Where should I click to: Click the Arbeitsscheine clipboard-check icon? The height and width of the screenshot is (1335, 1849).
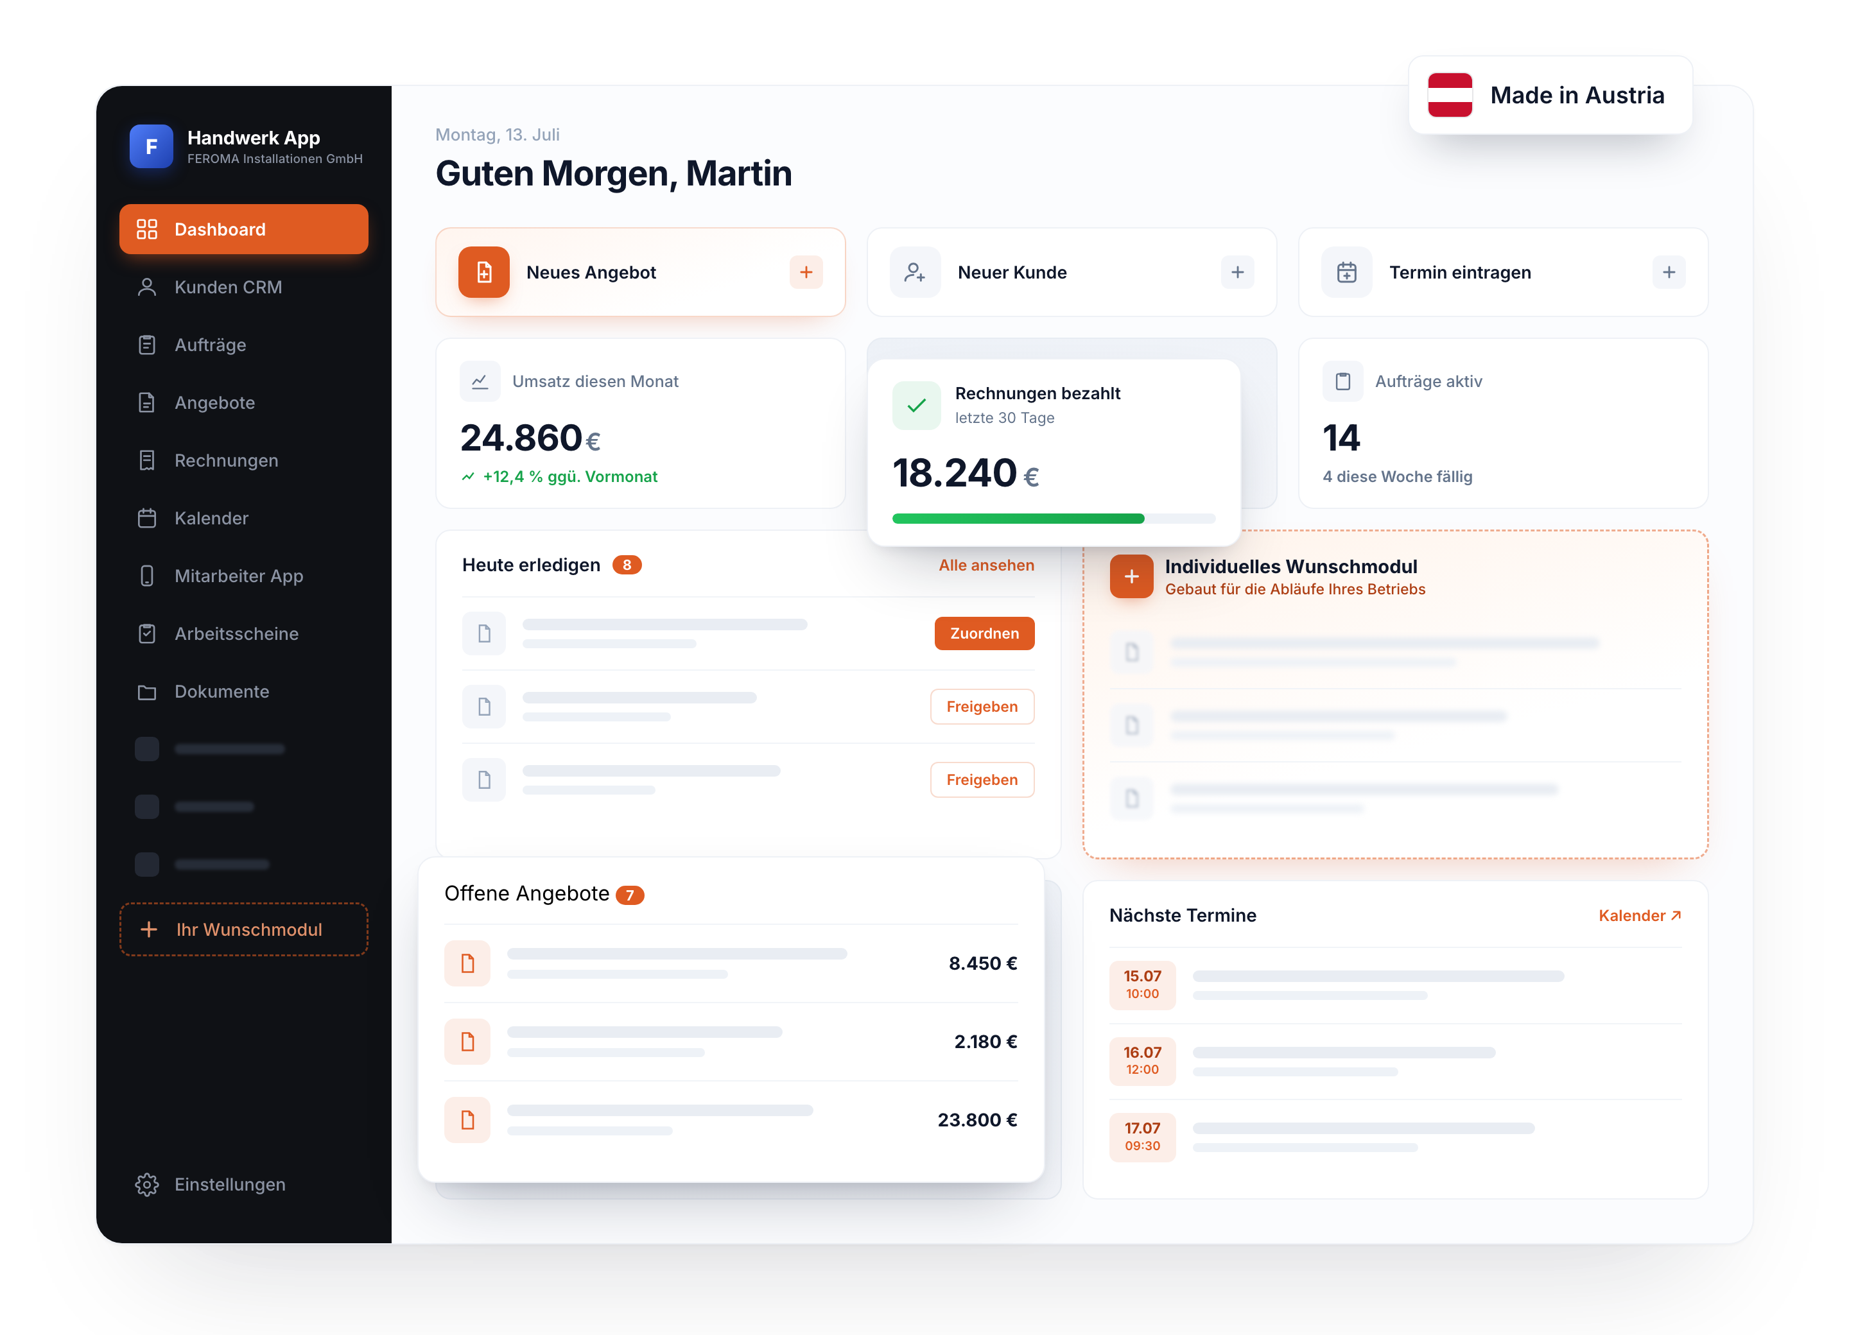coord(147,634)
